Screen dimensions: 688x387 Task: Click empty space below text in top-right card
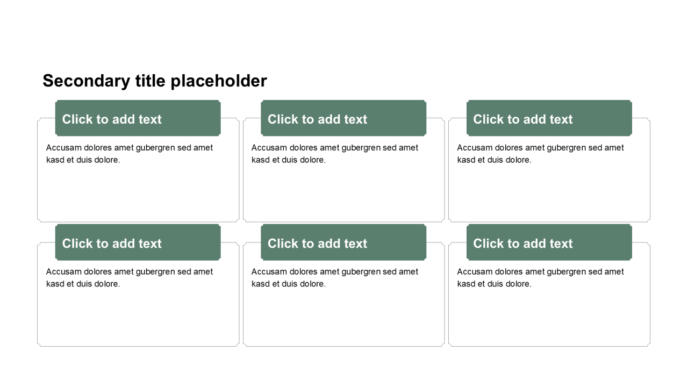(549, 193)
